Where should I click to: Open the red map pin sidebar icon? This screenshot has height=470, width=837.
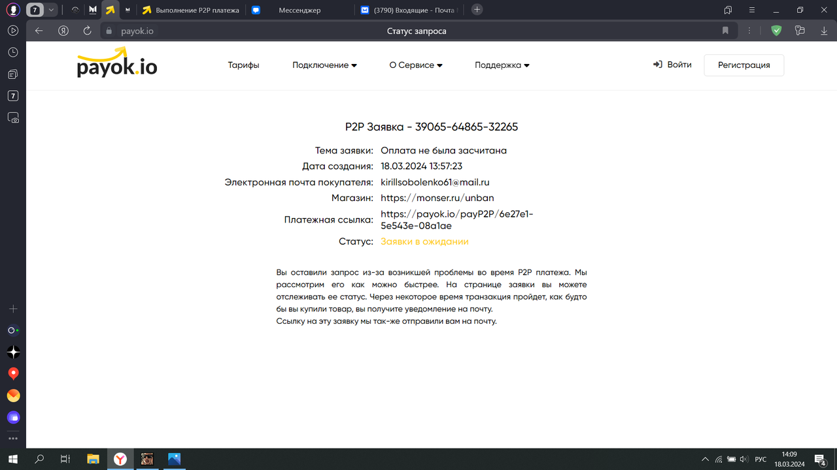pos(13,373)
